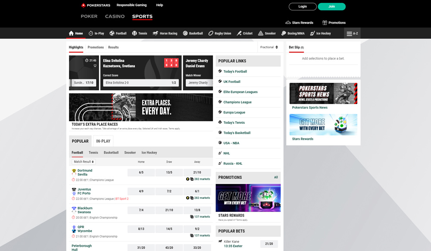Screen dimensions: 431x251
Task: Open the Fractional odds format dropdown
Action: (x=270, y=47)
